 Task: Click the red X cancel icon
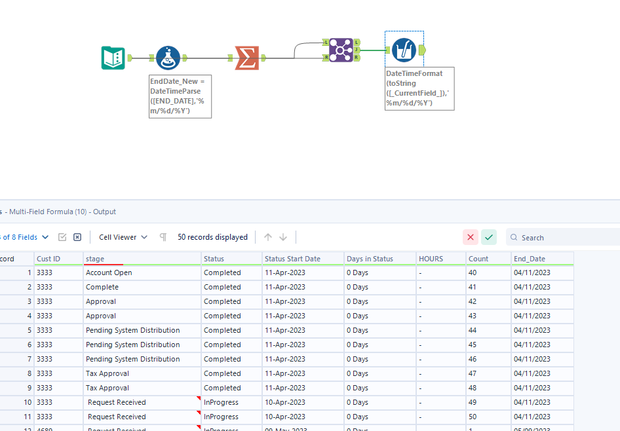[470, 237]
